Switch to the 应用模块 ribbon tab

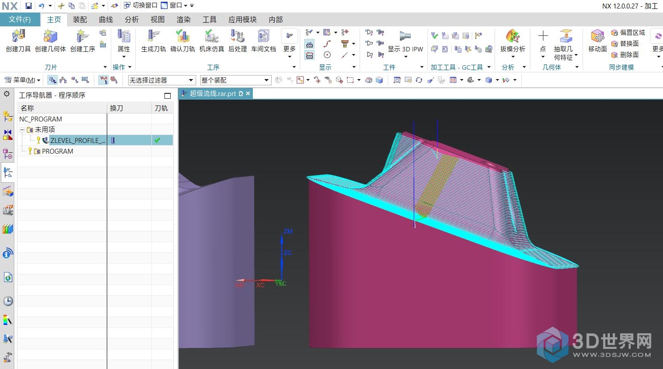click(243, 20)
